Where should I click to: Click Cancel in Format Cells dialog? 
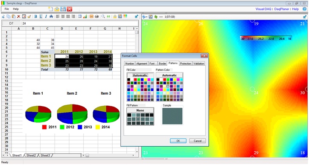click(x=198, y=141)
